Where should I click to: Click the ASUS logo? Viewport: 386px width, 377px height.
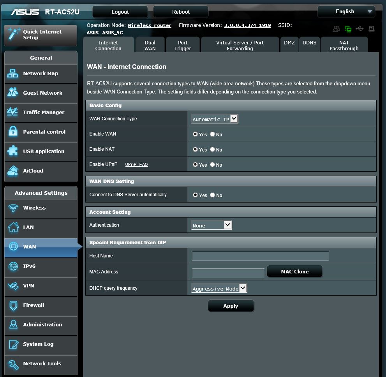[x=25, y=12]
